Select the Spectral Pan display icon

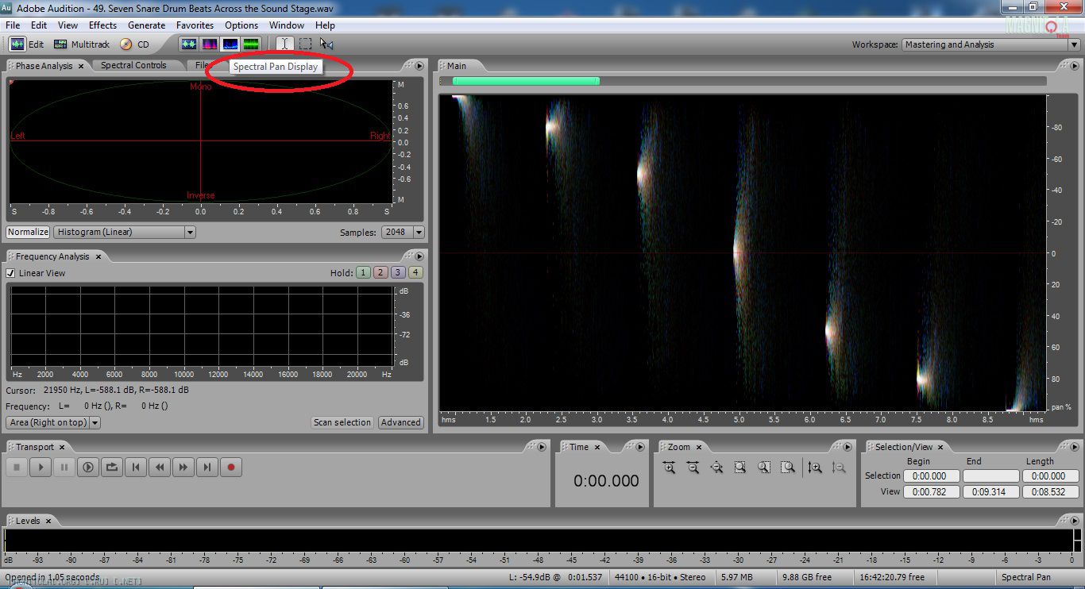click(x=230, y=44)
